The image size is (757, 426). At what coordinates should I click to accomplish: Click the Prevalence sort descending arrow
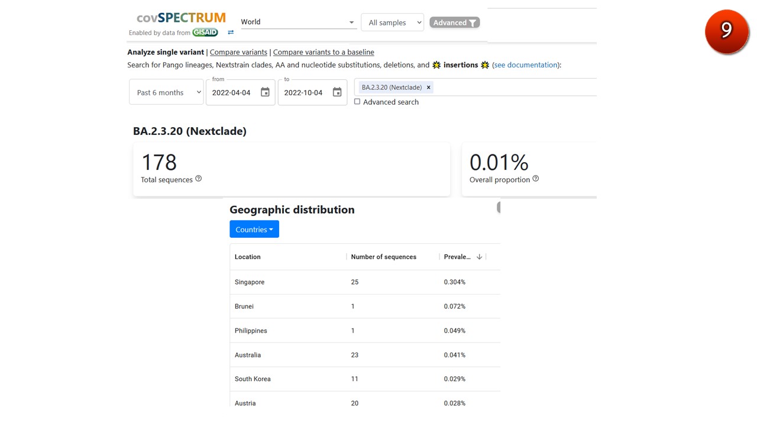click(479, 257)
